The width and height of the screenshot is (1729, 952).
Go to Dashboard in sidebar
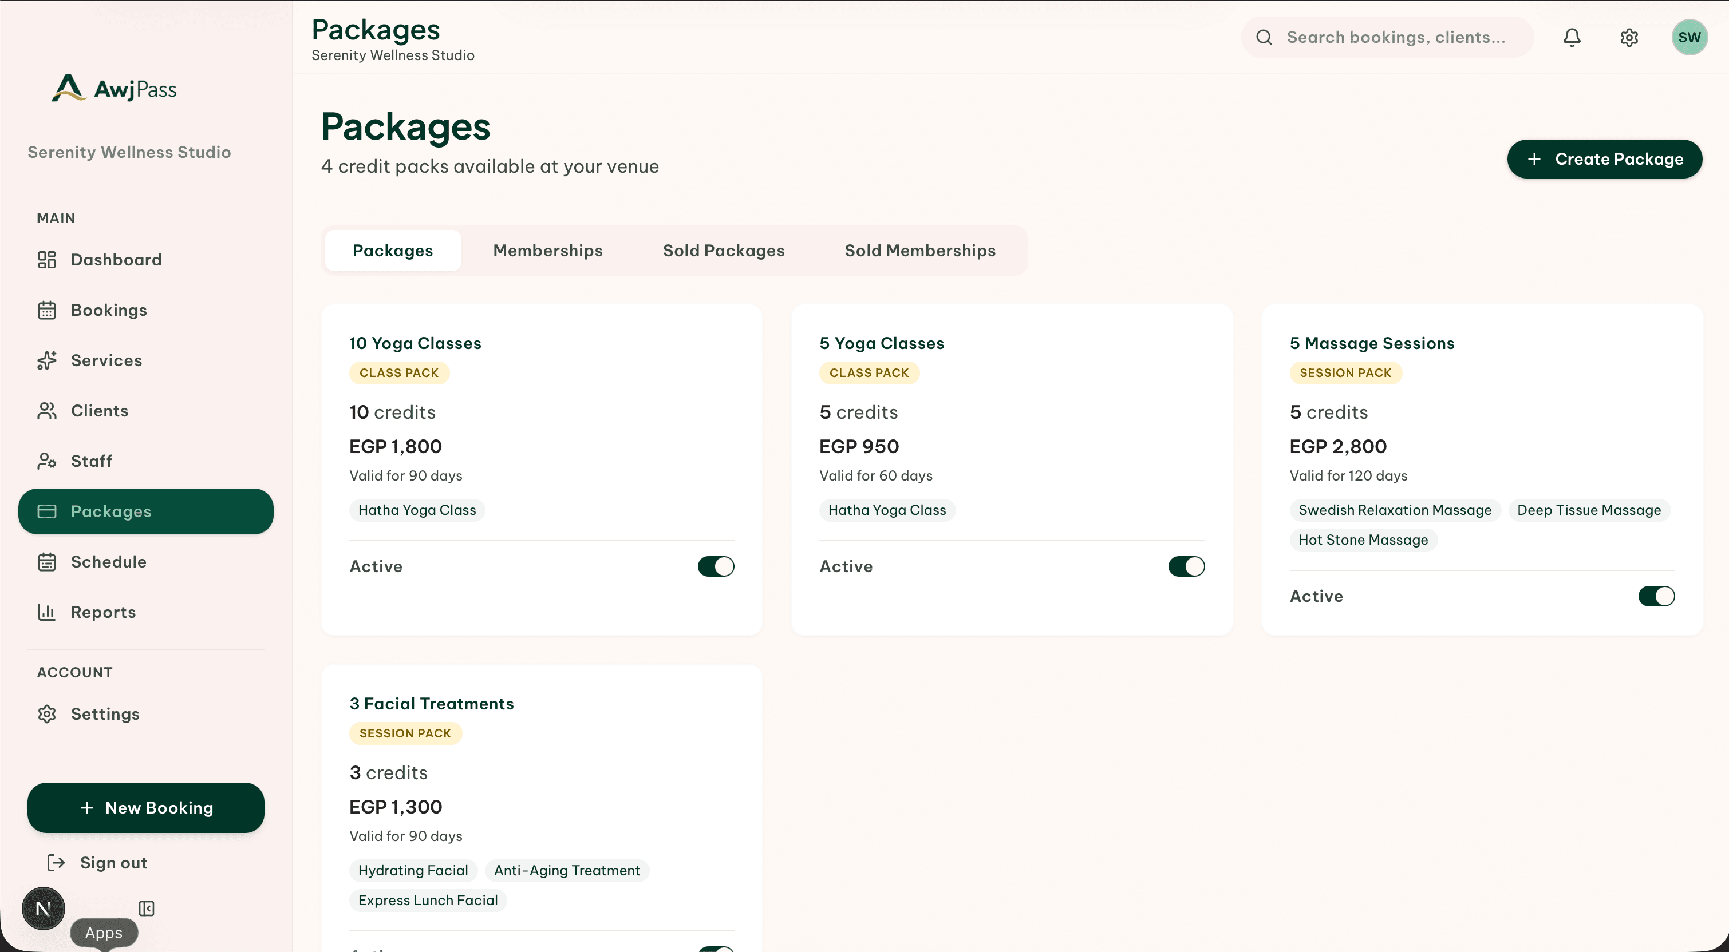coord(145,260)
